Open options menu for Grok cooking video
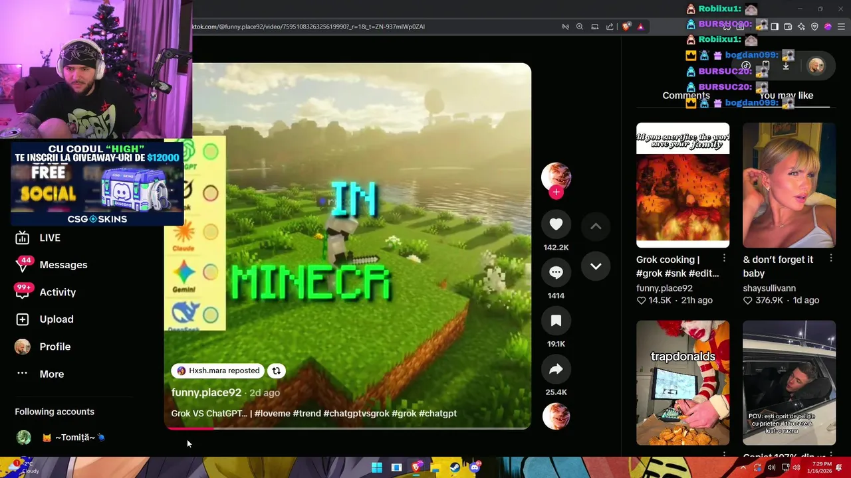This screenshot has width=851, height=478. (x=725, y=258)
